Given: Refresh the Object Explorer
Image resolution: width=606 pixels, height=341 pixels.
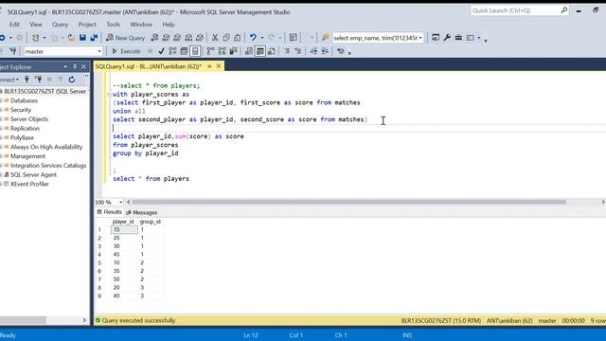Looking at the screenshot, I should click(72, 80).
